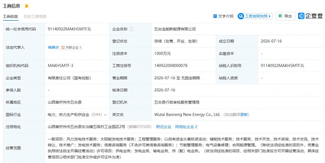
Task: Open 关联企业 5 related companies
Action: [71, 48]
